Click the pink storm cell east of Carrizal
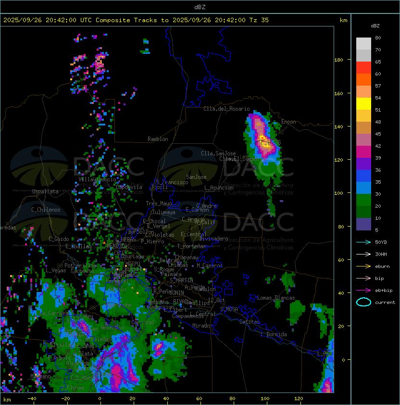Viewport: 400px width, 405px height. pos(159,346)
